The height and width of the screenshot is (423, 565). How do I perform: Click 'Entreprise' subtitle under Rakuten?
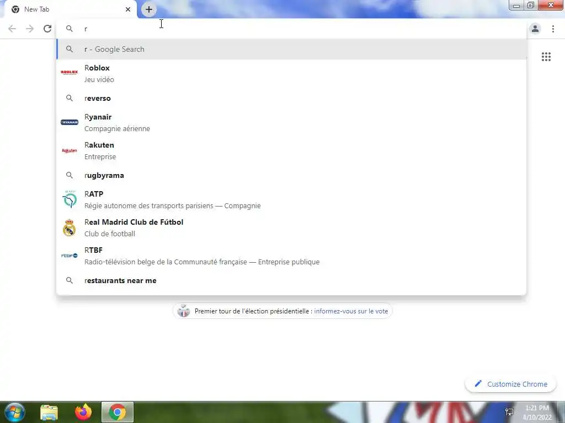pos(100,157)
